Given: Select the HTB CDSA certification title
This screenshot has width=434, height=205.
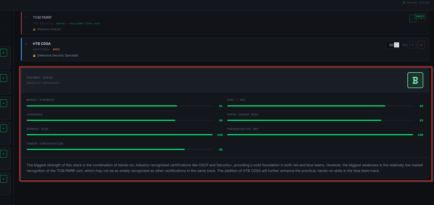Looking at the screenshot, I should coord(42,44).
